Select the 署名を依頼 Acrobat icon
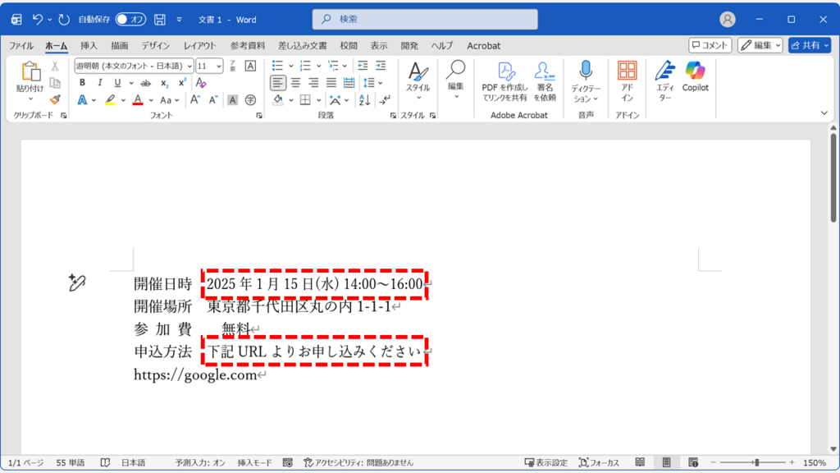This screenshot has height=473, width=840. click(x=543, y=81)
